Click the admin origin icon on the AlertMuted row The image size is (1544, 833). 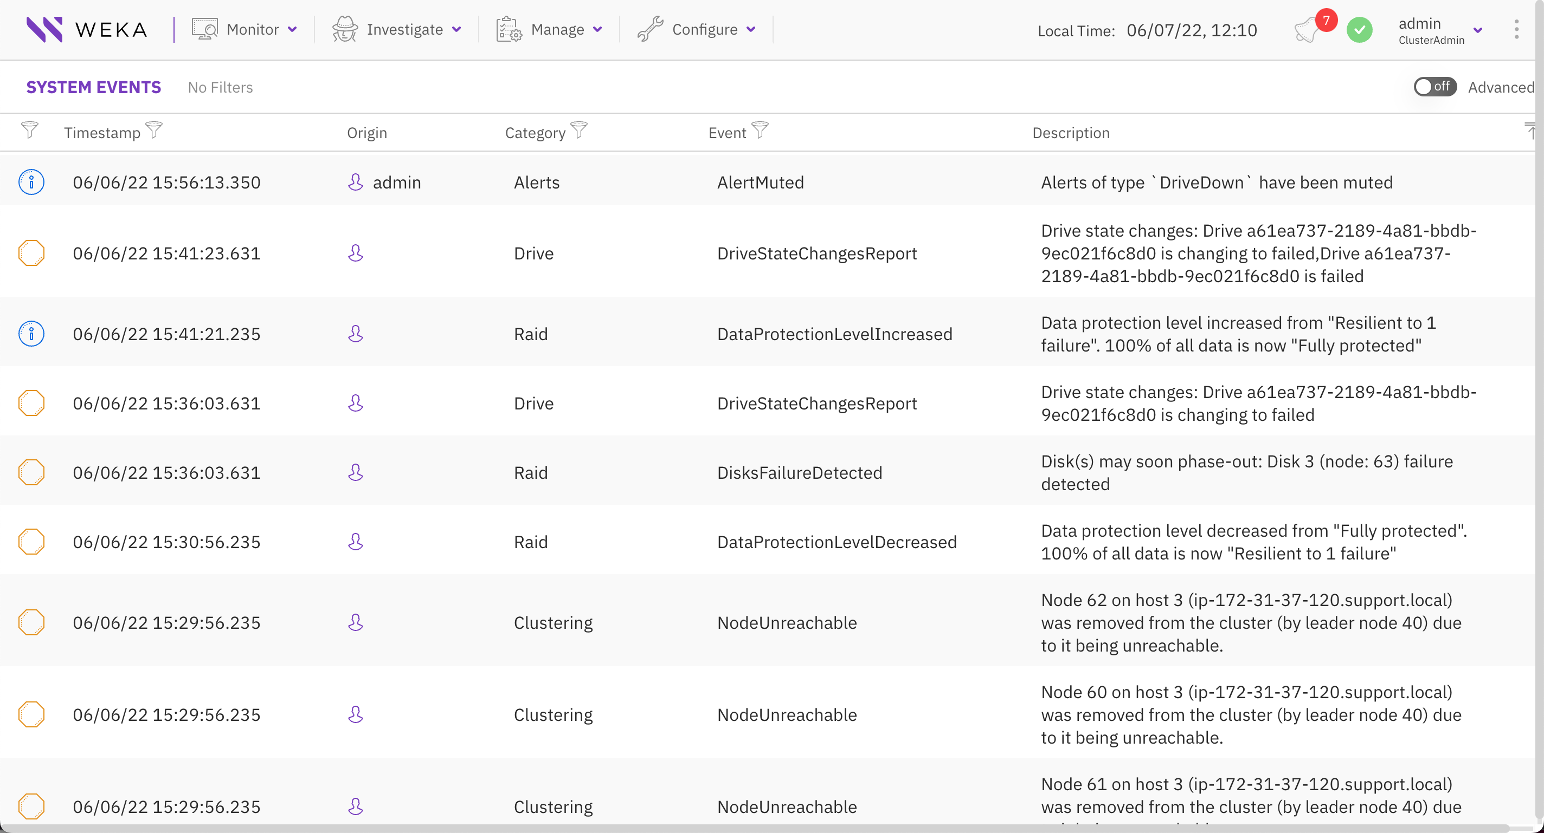[356, 182]
